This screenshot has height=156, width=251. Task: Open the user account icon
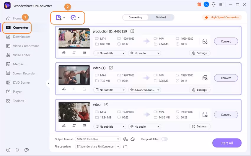click(206, 4)
